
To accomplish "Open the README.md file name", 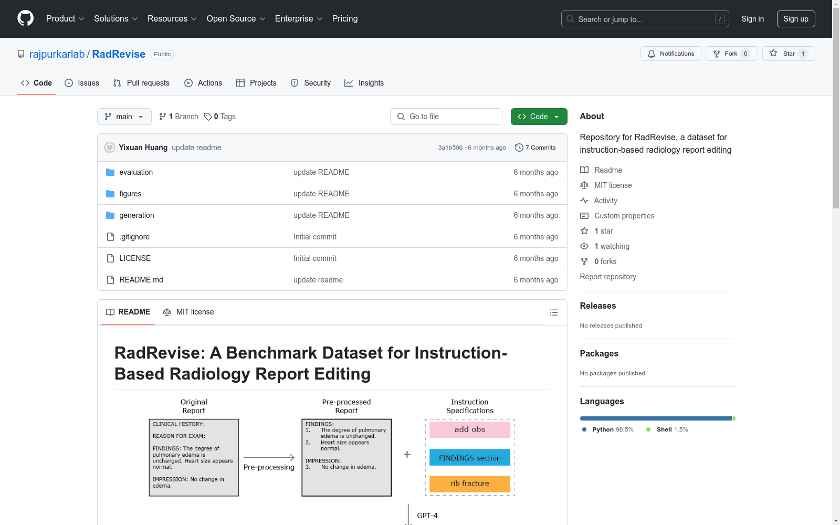I will tap(141, 280).
